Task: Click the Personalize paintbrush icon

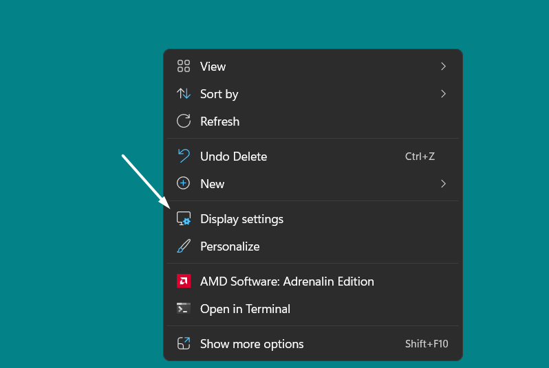Action: (184, 246)
